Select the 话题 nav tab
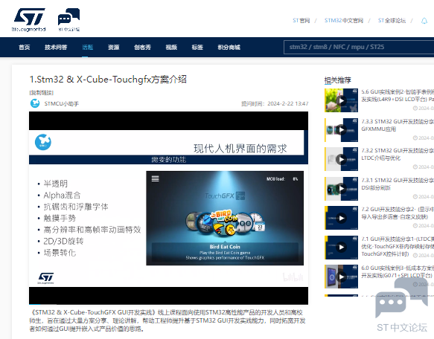 point(87,48)
